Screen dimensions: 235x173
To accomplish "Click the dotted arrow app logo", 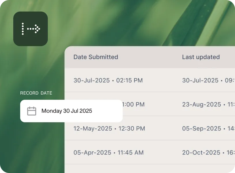I will point(31,29).
